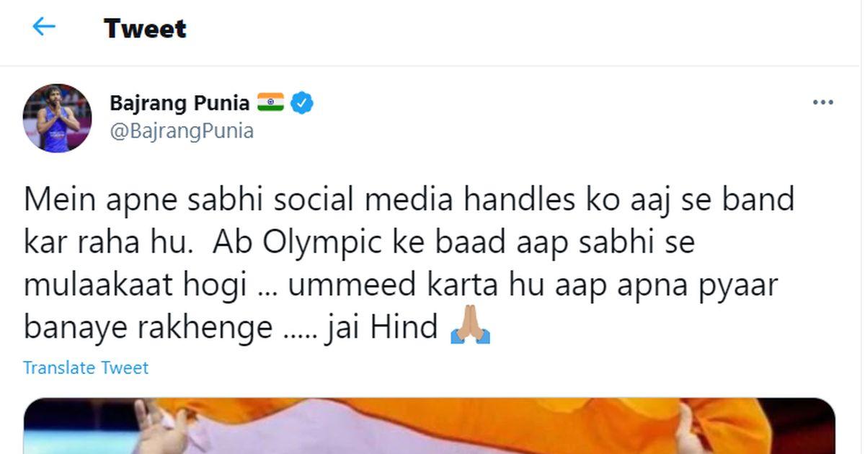The height and width of the screenshot is (454, 865).
Task: Open the three-dot more options menu
Action: (822, 103)
